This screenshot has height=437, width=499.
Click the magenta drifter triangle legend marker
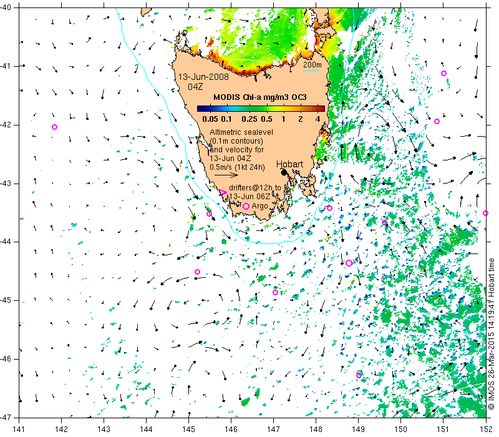pyautogui.click(x=223, y=193)
